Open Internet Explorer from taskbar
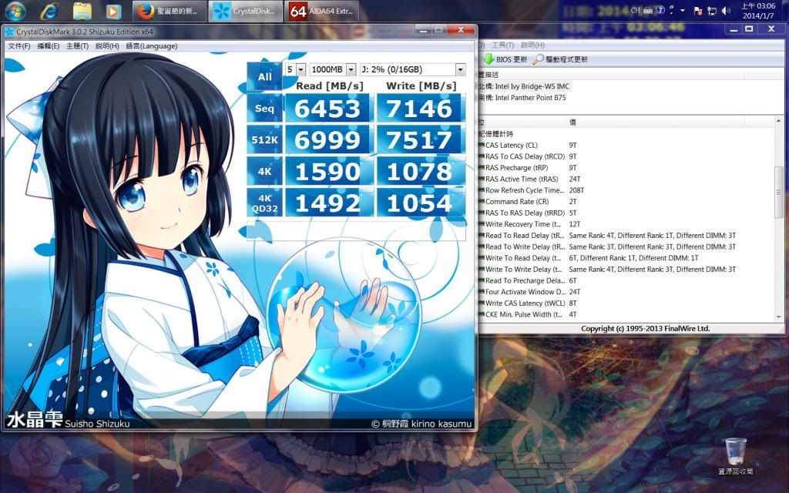Viewport: 789px width, 493px height. click(x=49, y=11)
